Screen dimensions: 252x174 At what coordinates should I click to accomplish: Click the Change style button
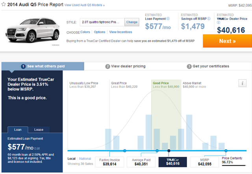click(x=132, y=22)
